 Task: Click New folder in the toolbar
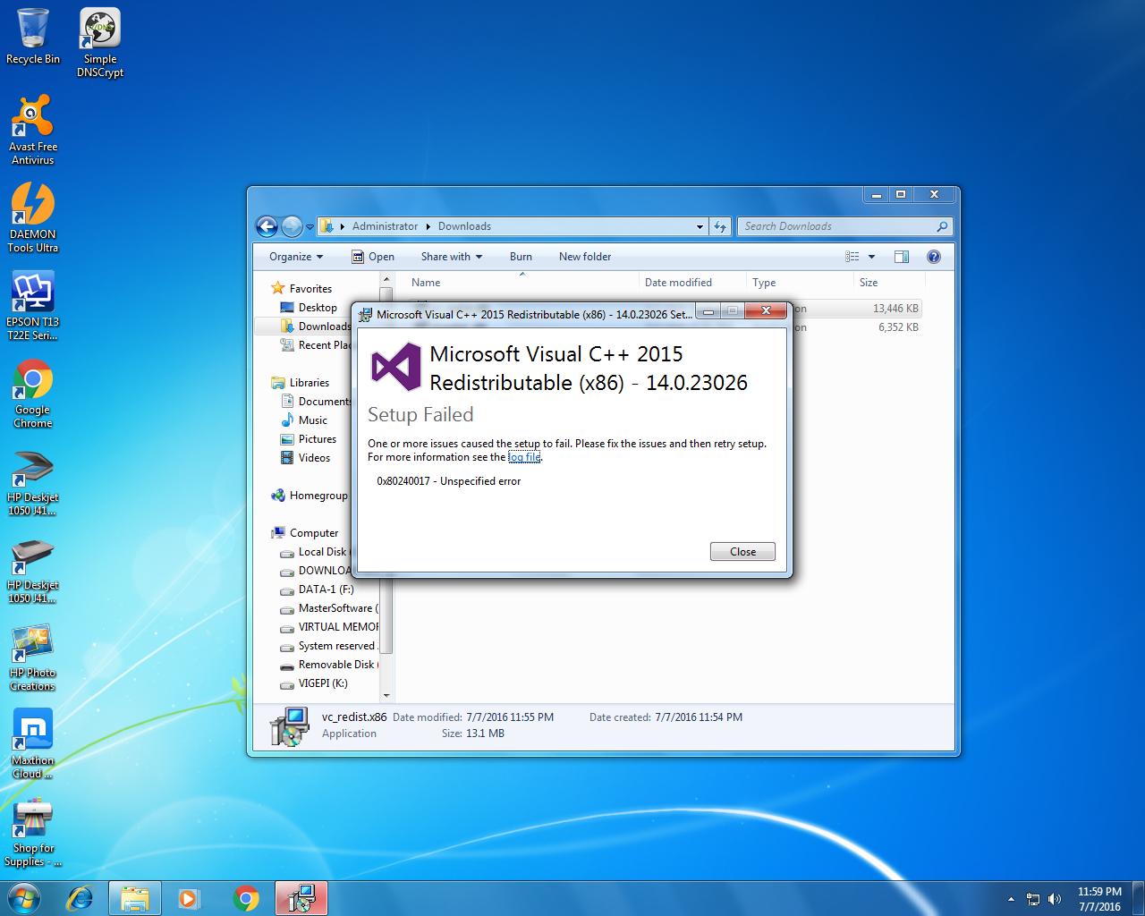pos(585,257)
